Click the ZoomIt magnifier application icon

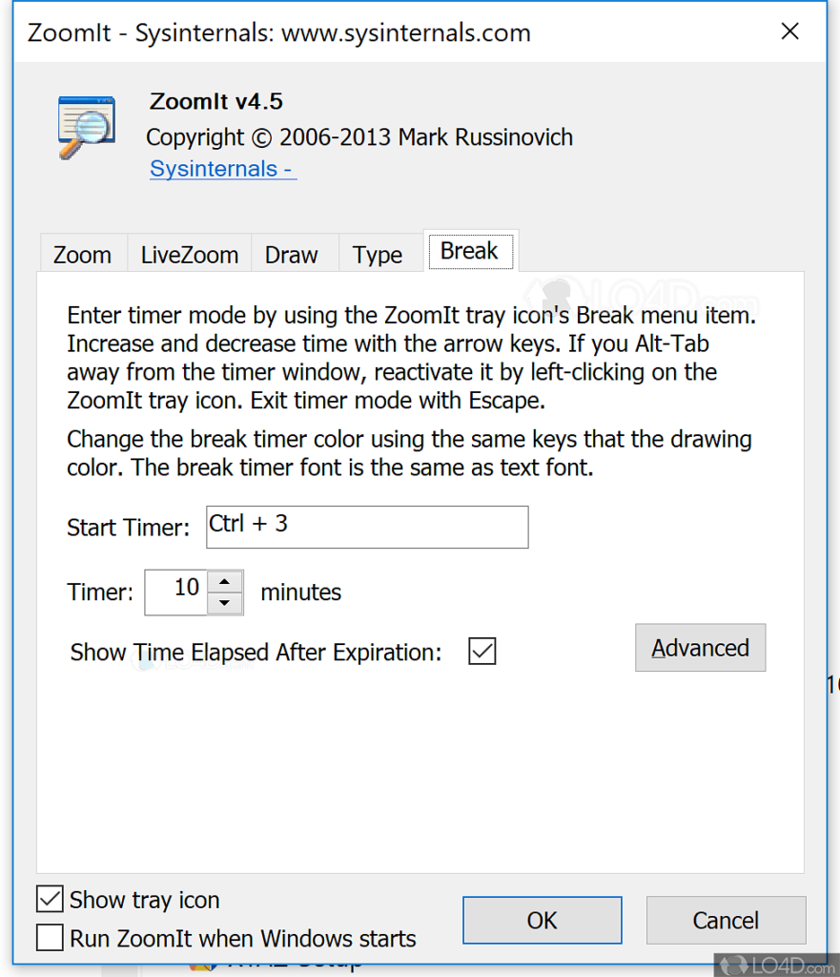(86, 125)
